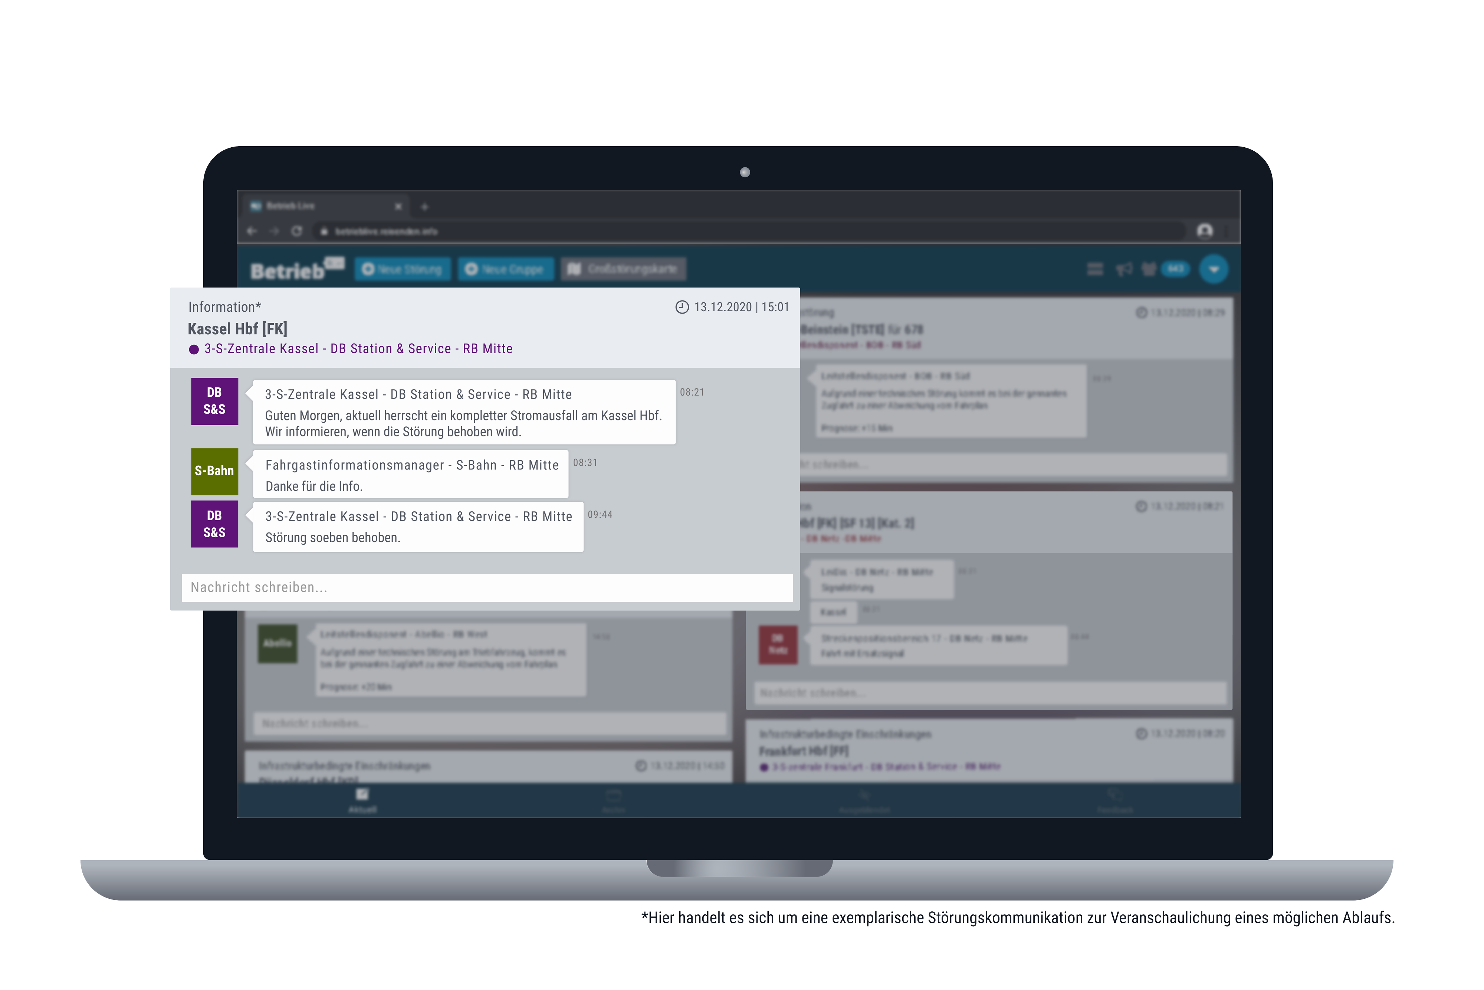Click the 'Guten Morgen, aktuell herrscht...' message
This screenshot has width=1484, height=990.
463,424
